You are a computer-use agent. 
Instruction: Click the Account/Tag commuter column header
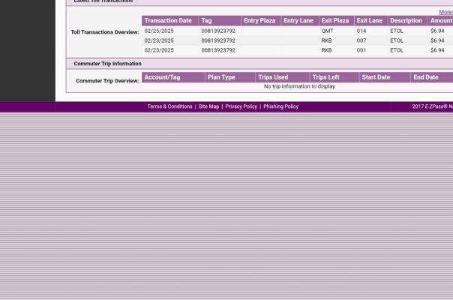click(x=162, y=77)
